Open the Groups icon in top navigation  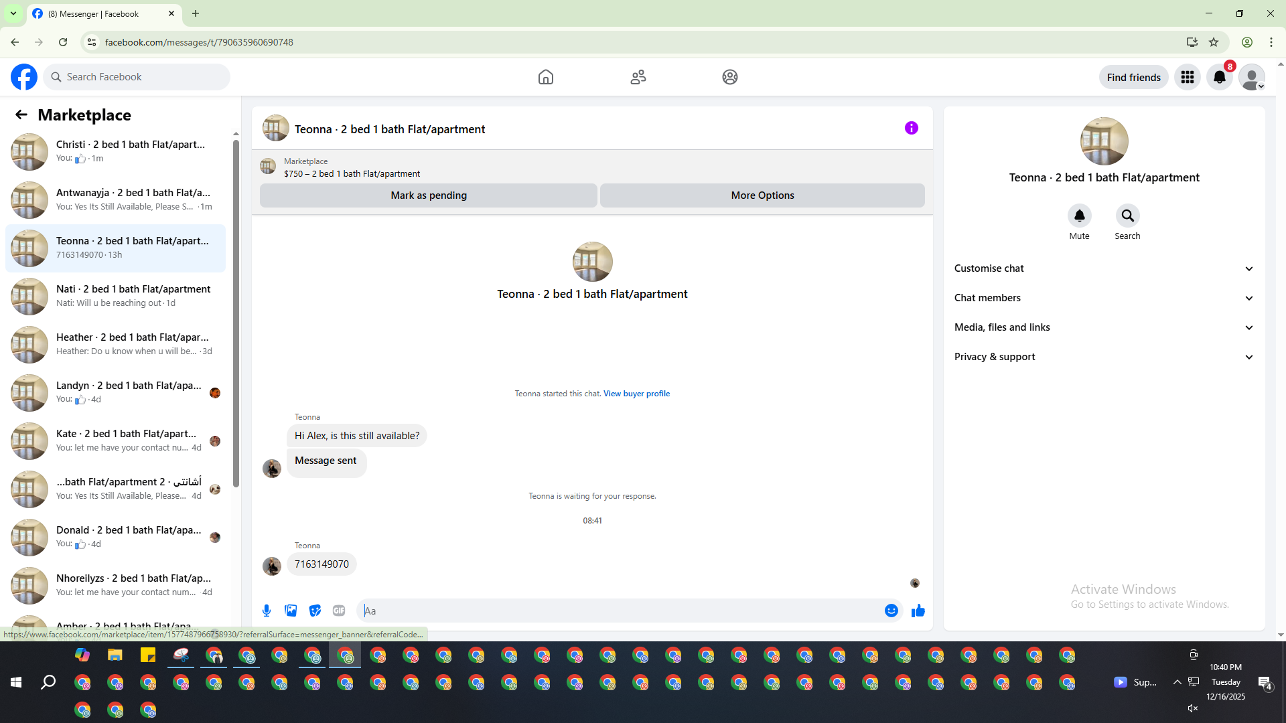click(x=730, y=77)
